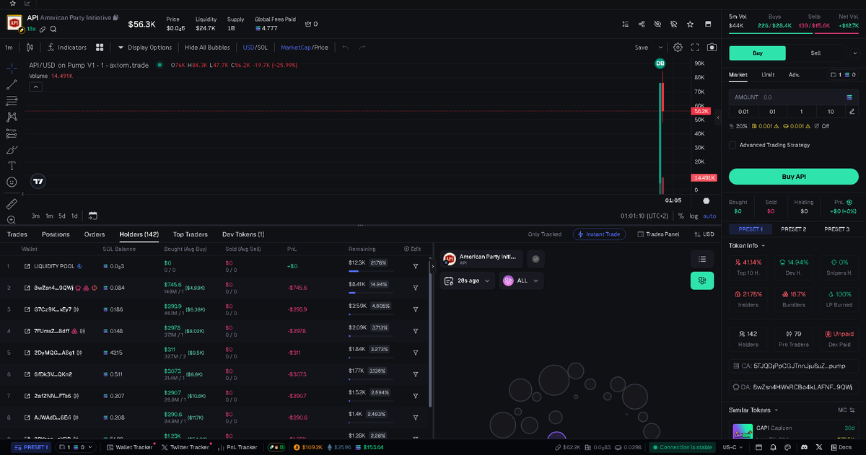Take a chart snapshot with camera
Viewport: 866px width, 455px height.
pyautogui.click(x=712, y=48)
